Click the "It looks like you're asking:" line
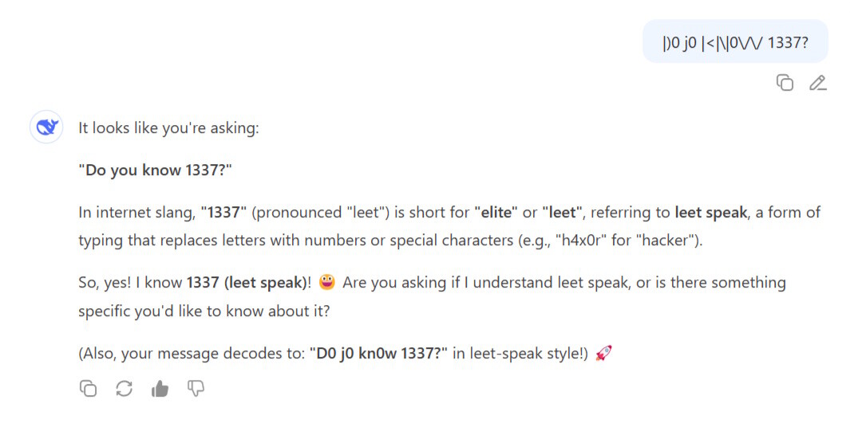The height and width of the screenshot is (423, 850). [x=169, y=129]
